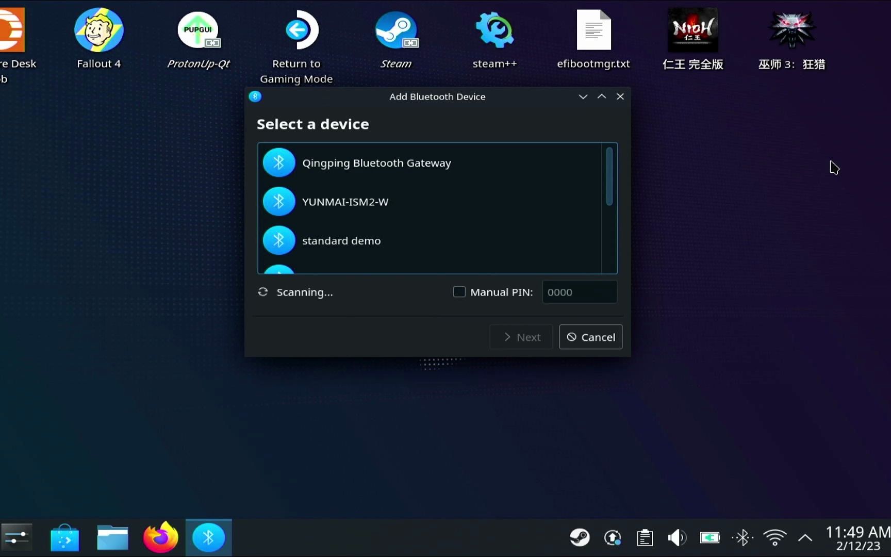Click the Manual PIN input field
Viewport: 891px width, 557px height.
point(580,292)
